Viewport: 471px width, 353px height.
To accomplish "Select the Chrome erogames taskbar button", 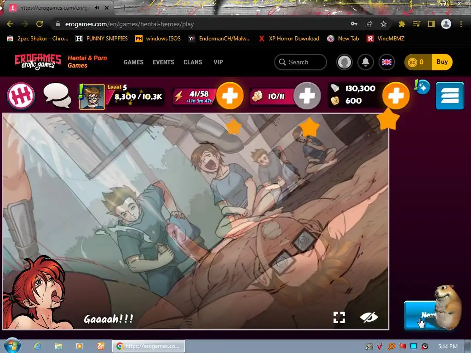I will 149,346.
